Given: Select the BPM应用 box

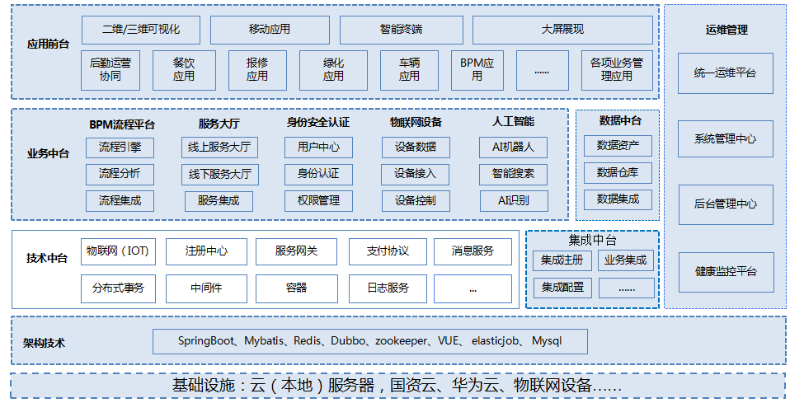Looking at the screenshot, I should 477,70.
